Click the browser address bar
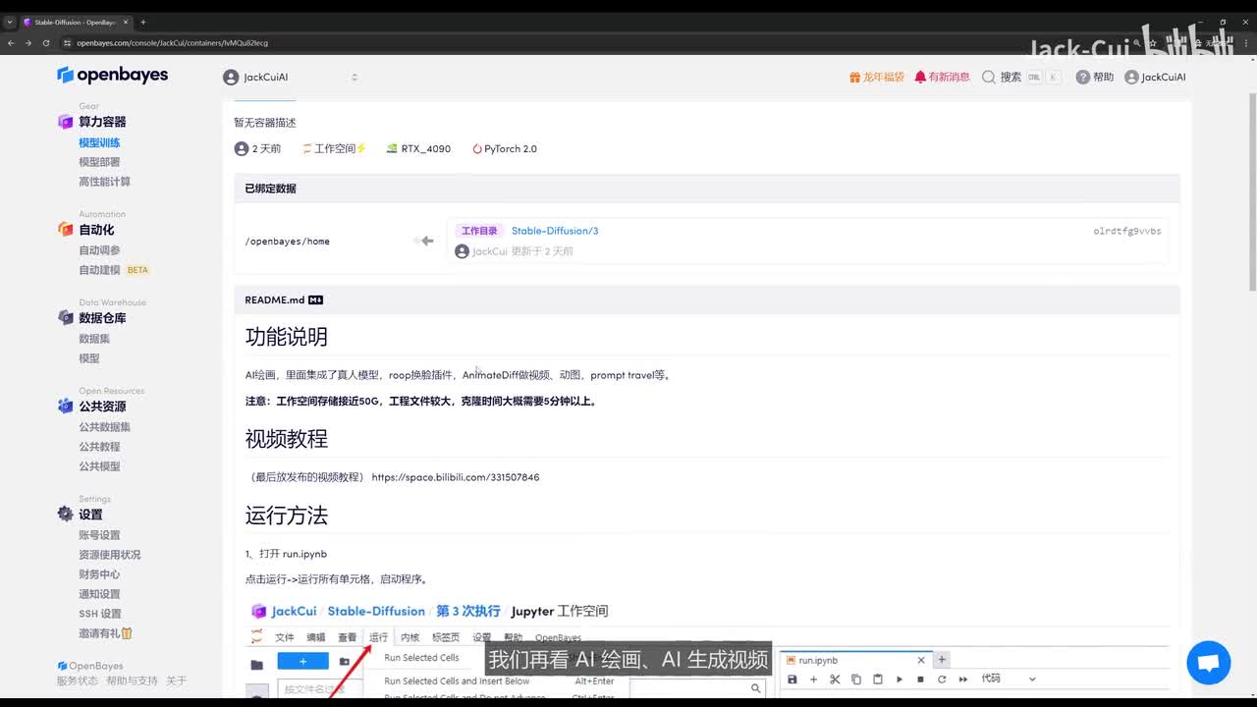This screenshot has height=707, width=1257. click(393, 43)
